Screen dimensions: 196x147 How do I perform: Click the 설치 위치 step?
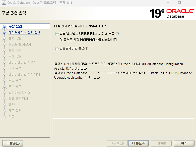15,50
